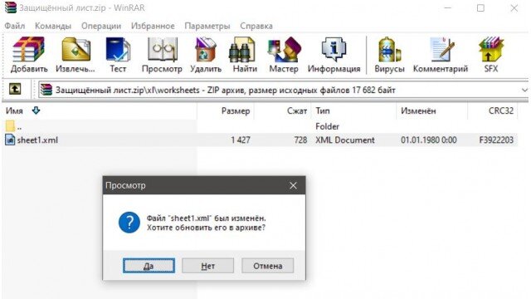The image size is (531, 299).
Task: Sort by the Размер column header
Action: coord(236,110)
